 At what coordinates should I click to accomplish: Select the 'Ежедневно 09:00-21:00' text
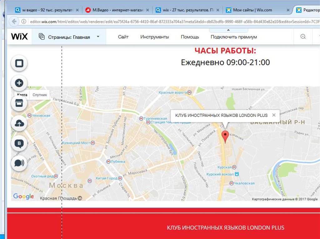click(225, 62)
